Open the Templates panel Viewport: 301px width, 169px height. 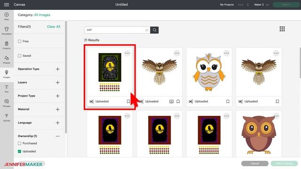pos(7,31)
